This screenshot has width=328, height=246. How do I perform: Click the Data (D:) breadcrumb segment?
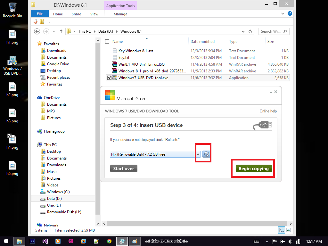click(x=106, y=31)
